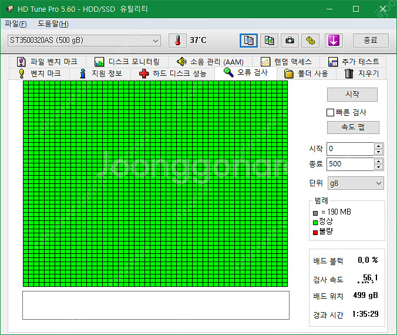397x335 pixels.
Task: Open options with the gears icon
Action: click(311, 41)
